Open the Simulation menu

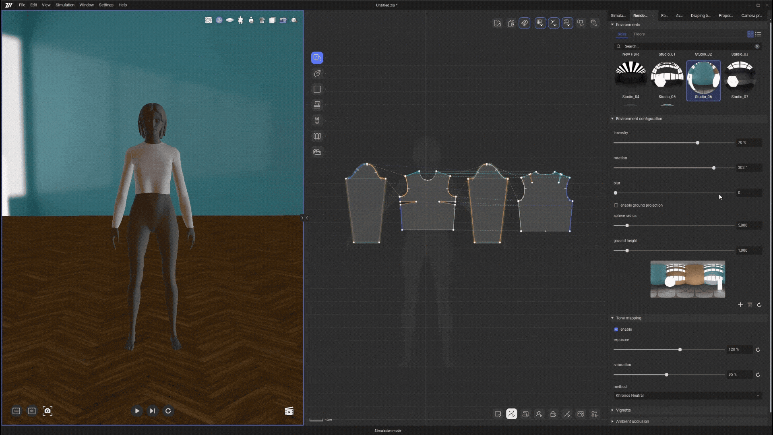(65, 5)
